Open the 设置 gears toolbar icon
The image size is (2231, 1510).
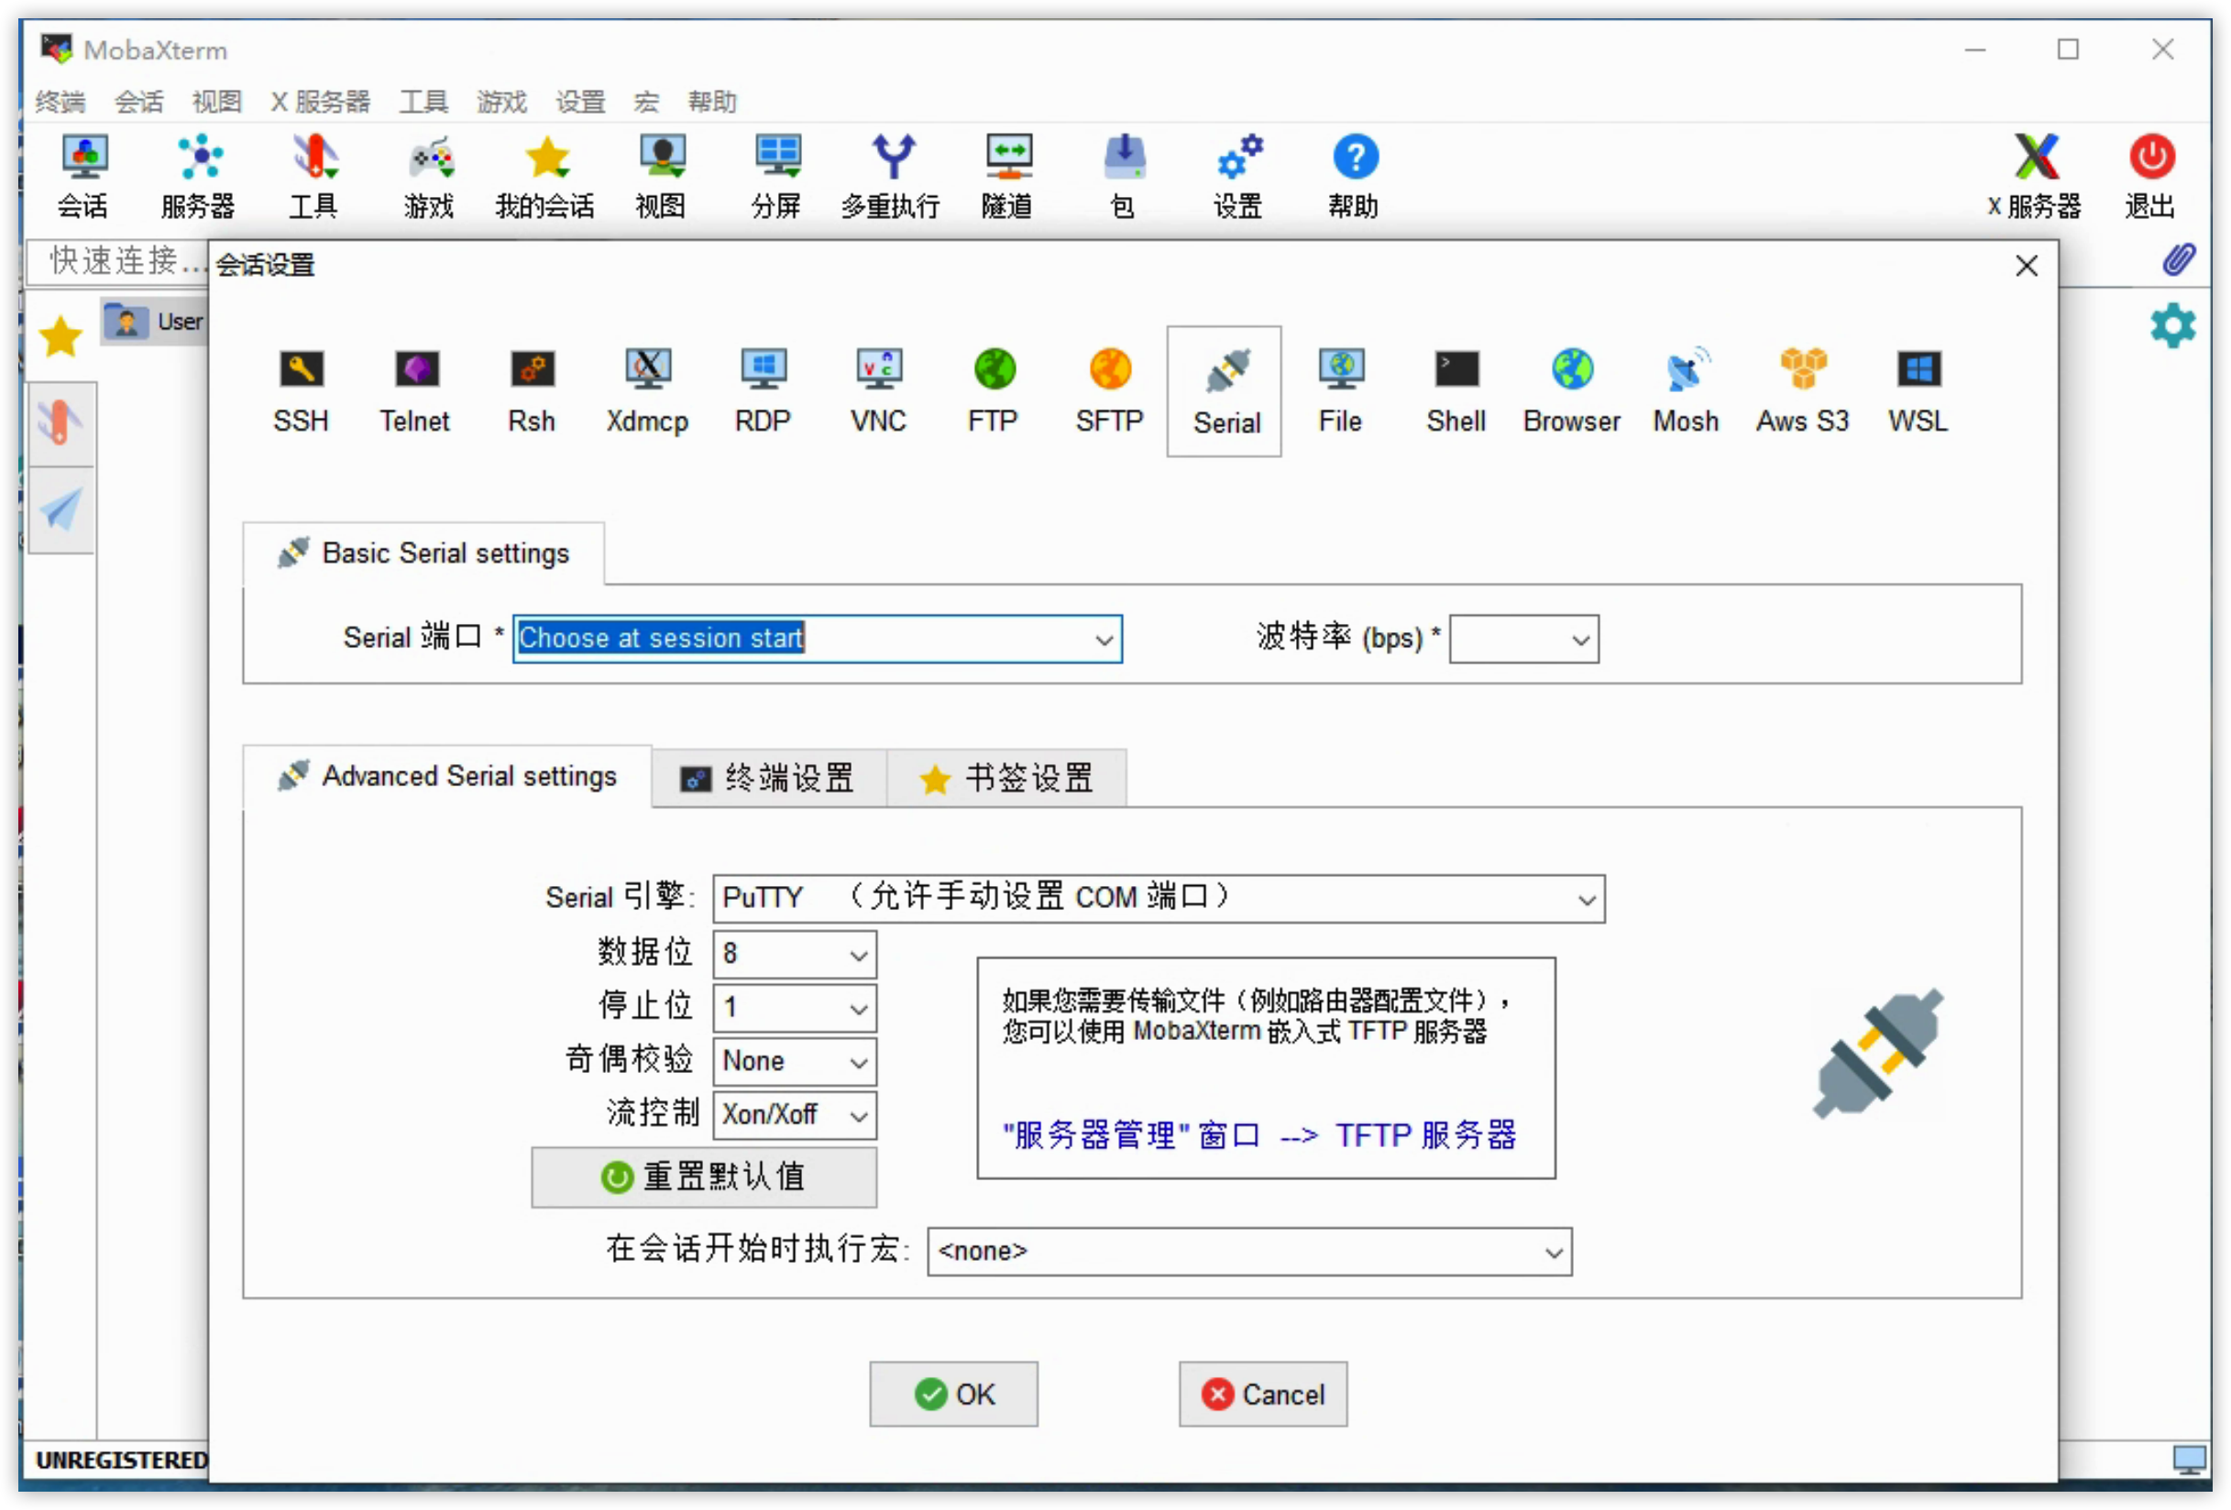[x=1238, y=177]
